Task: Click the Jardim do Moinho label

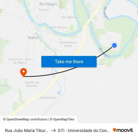Action: click(32, 84)
